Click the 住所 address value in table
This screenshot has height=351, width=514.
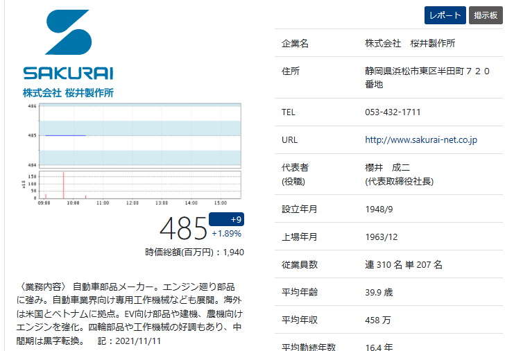tap(427, 77)
